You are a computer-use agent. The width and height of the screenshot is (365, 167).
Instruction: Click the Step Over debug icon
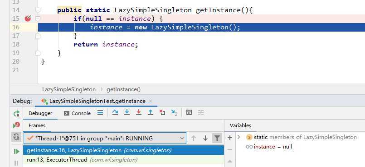[115, 112]
